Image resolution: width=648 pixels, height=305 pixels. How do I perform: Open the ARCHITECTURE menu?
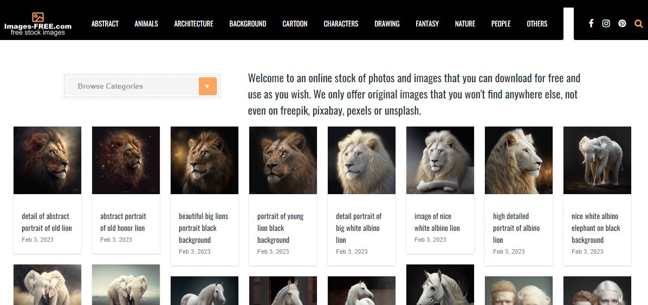click(x=193, y=24)
